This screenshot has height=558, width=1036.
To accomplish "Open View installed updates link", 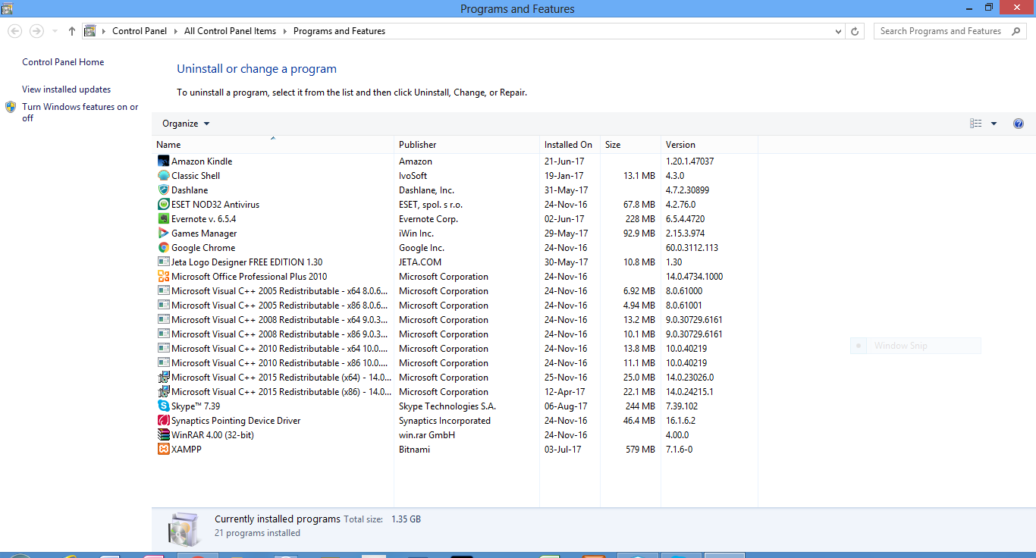I will 66,89.
